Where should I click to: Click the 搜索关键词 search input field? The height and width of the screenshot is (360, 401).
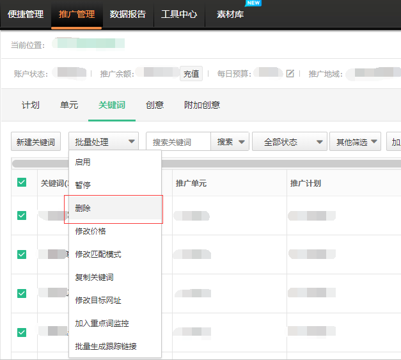[x=178, y=142]
